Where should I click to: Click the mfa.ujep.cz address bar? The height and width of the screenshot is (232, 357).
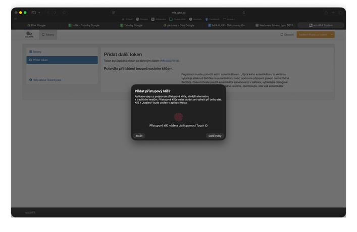pos(178,13)
